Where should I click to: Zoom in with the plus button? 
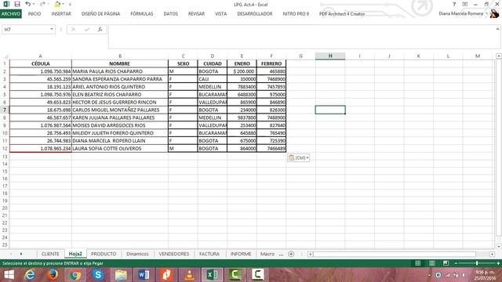498,263
